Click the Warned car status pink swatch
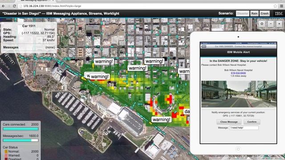Screen dimensions: 285x160 point(6,156)
